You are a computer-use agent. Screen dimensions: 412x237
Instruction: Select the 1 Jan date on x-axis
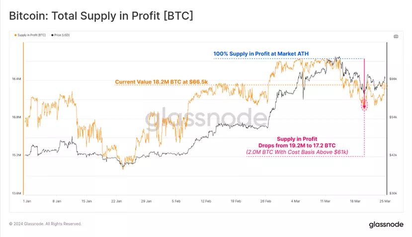pyautogui.click(x=27, y=201)
